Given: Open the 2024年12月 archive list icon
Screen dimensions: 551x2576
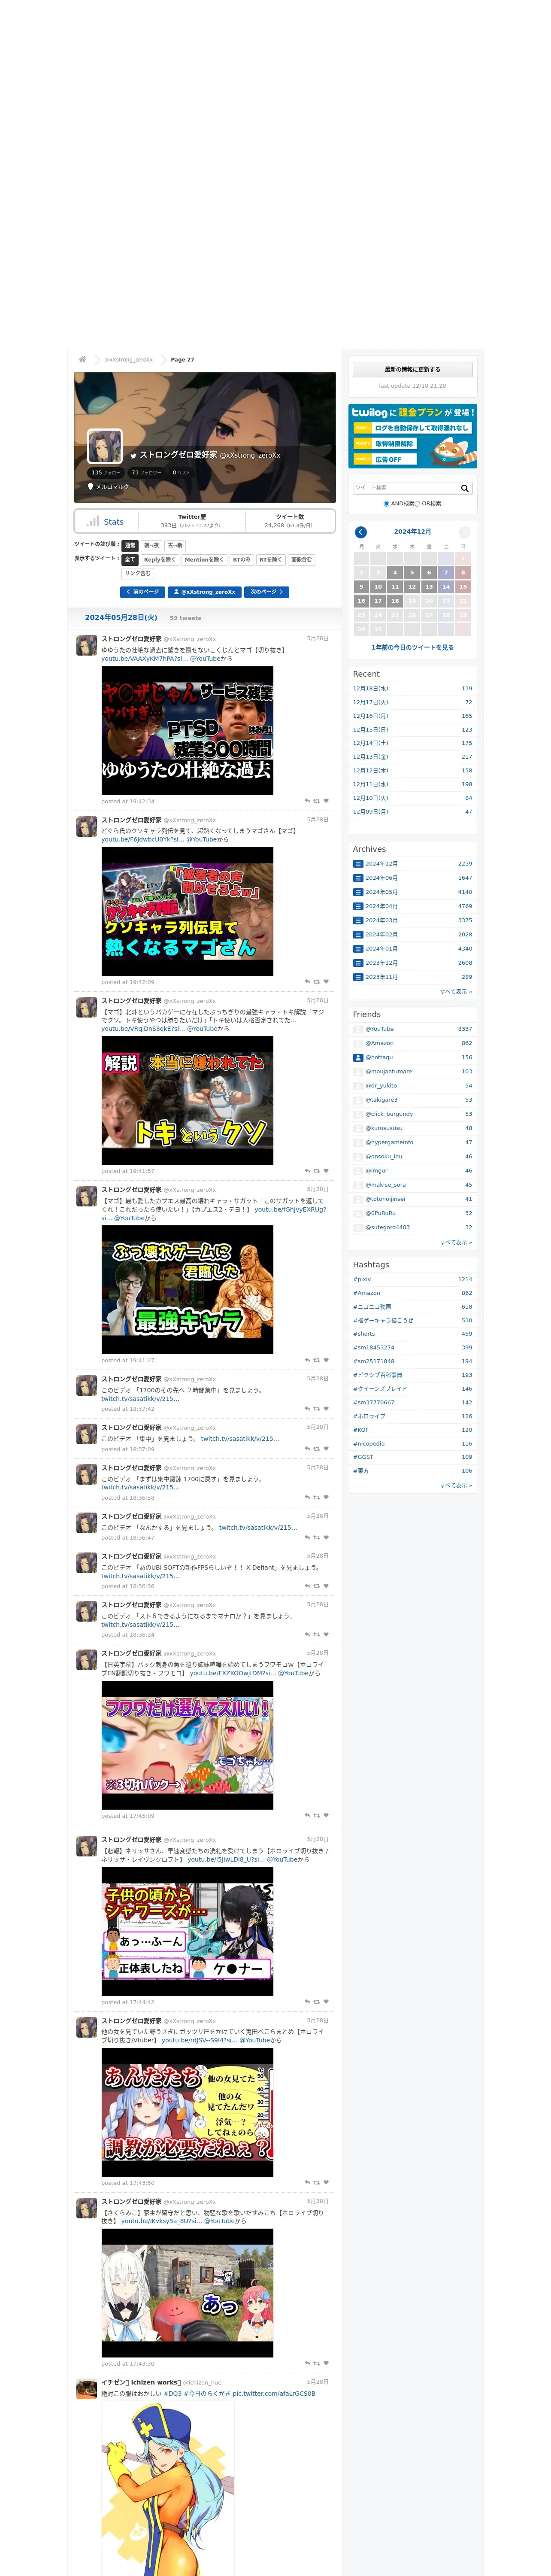Looking at the screenshot, I should 358,864.
